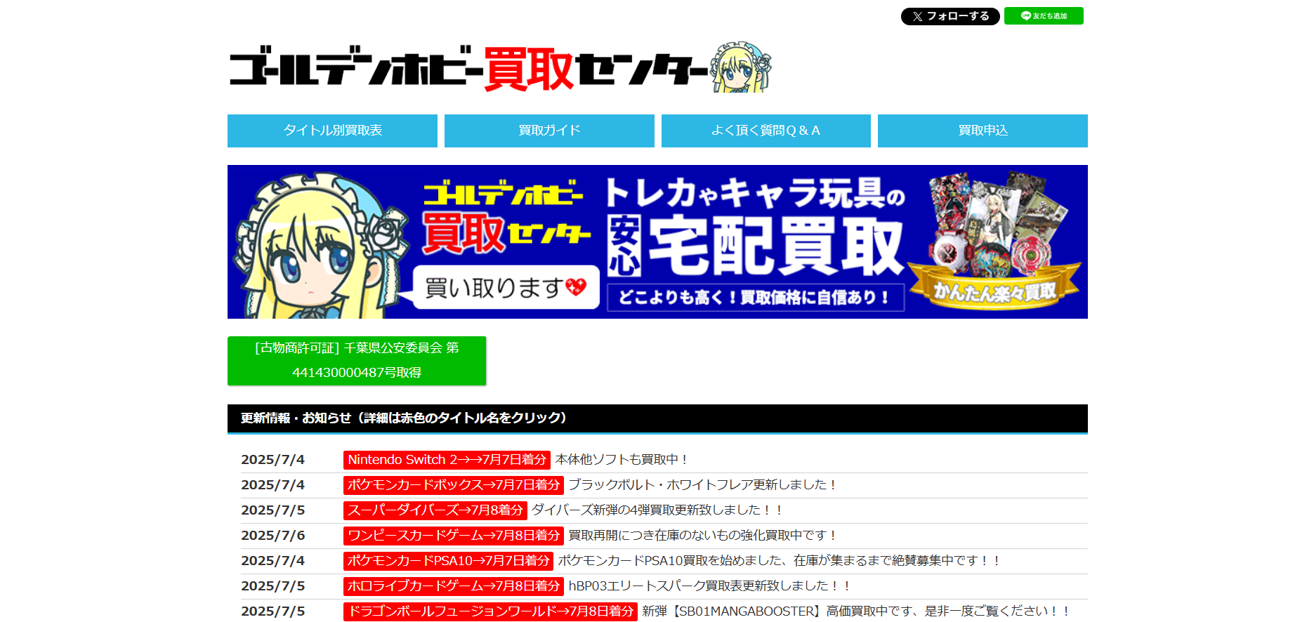1314x622 pixels.
Task: Click the X フォローする follow button
Action: tap(950, 16)
